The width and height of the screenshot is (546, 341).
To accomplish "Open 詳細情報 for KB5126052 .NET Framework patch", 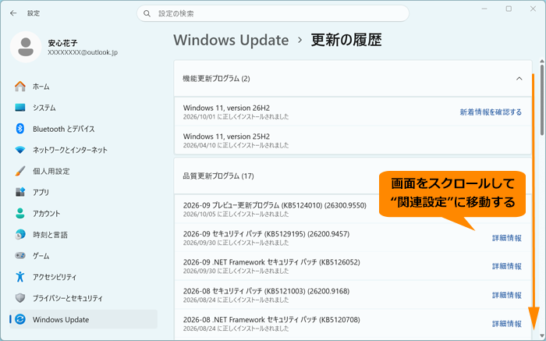I will [507, 266].
